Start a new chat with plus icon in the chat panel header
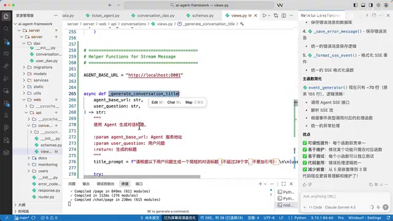 pos(367,15)
